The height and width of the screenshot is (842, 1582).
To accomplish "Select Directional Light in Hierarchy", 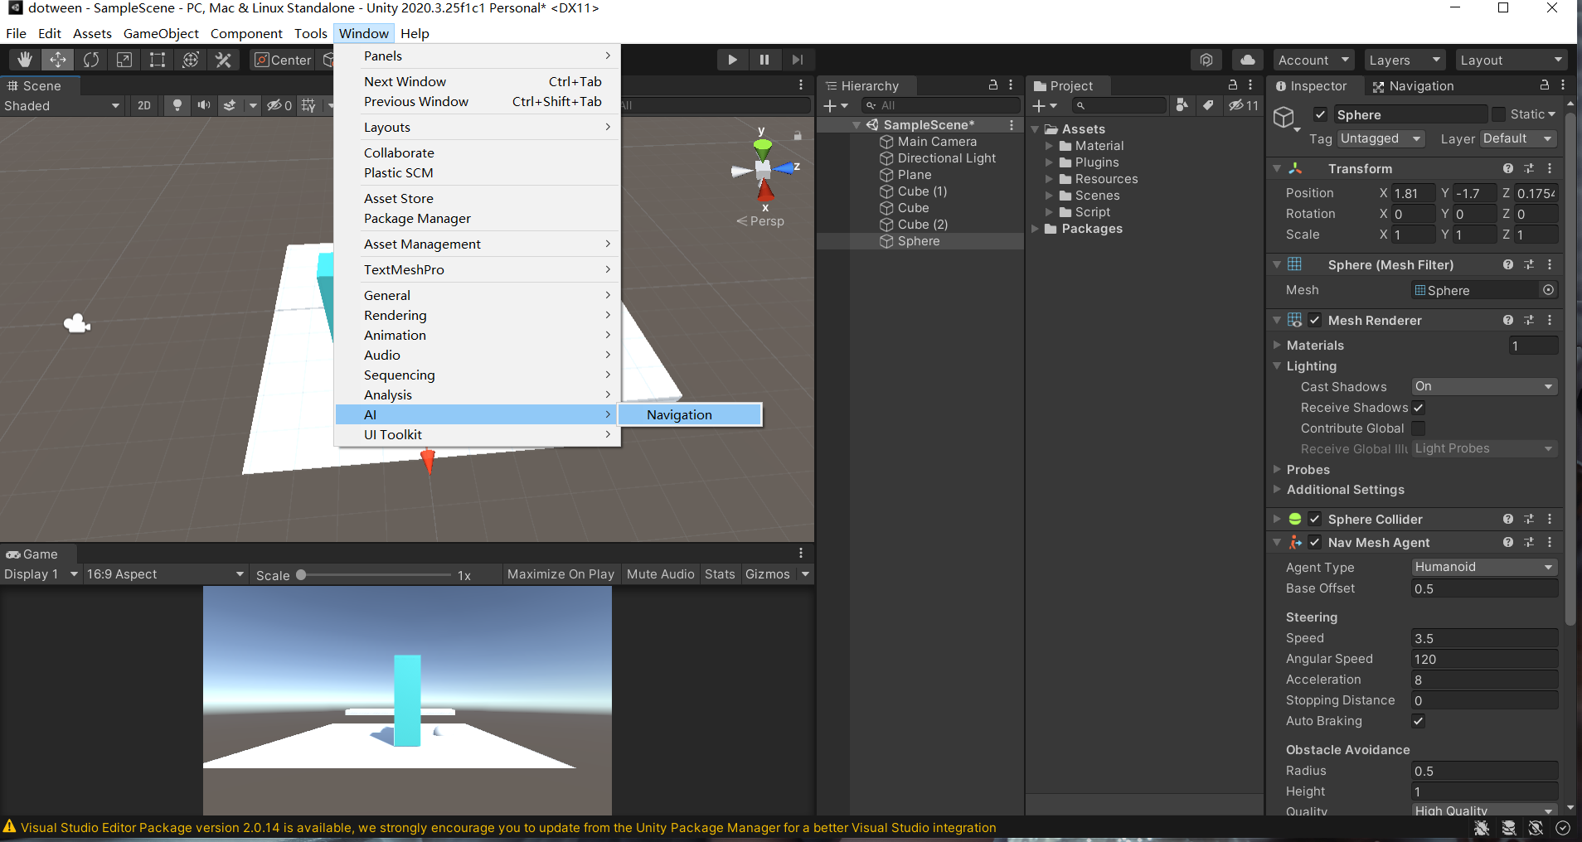I will click(946, 157).
